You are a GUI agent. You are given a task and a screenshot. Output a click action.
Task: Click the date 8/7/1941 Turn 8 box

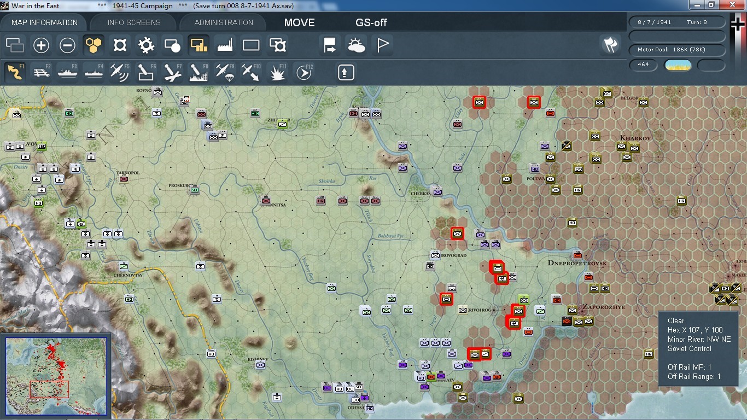pyautogui.click(x=678, y=22)
